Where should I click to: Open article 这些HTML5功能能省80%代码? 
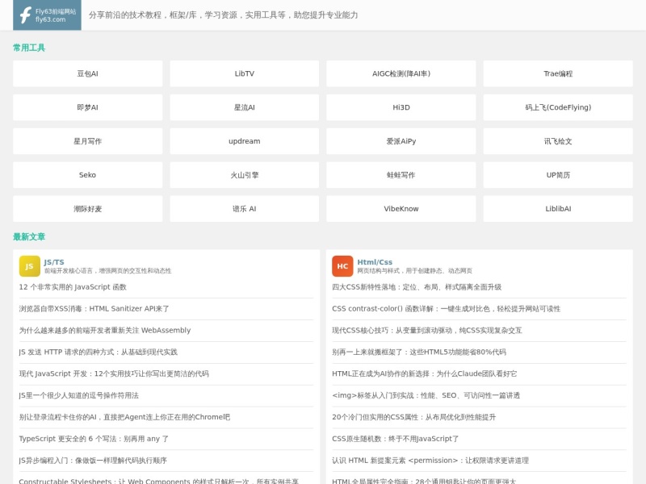coord(419,352)
